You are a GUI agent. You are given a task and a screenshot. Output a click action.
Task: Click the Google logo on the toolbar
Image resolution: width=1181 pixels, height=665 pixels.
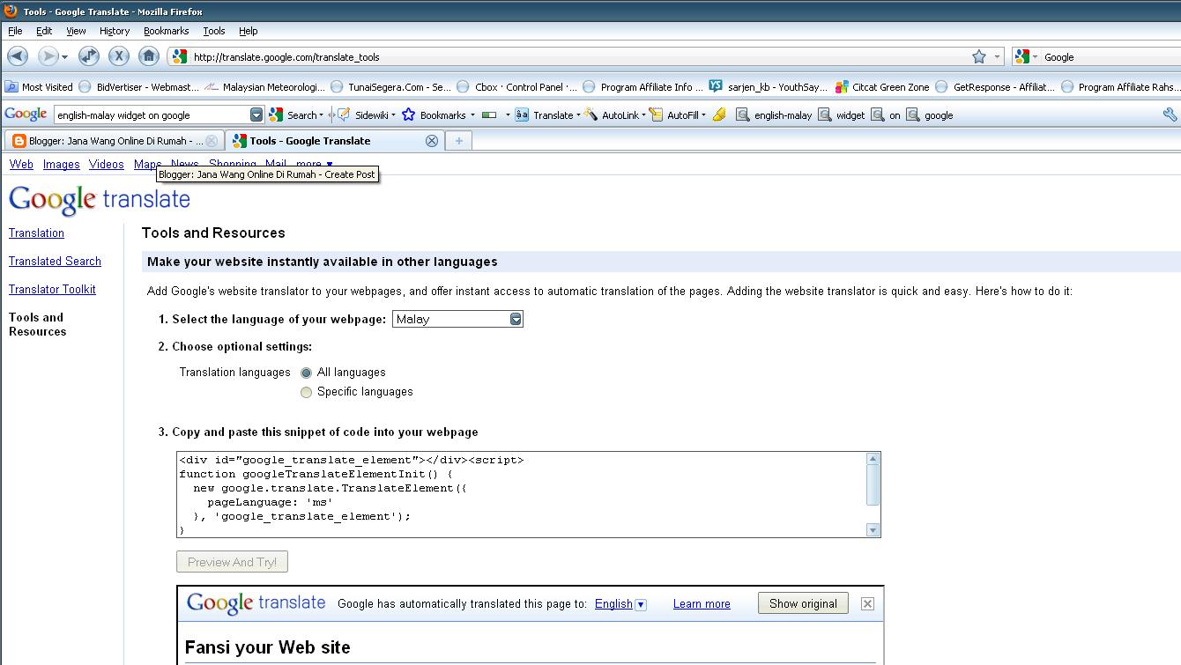tap(26, 115)
